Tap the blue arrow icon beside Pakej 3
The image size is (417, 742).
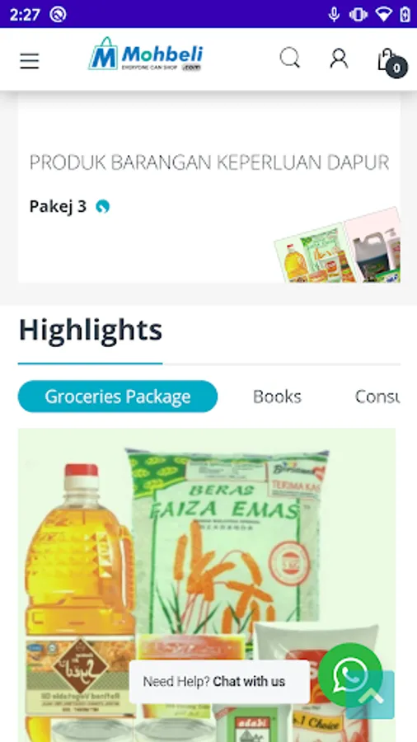pyautogui.click(x=102, y=207)
